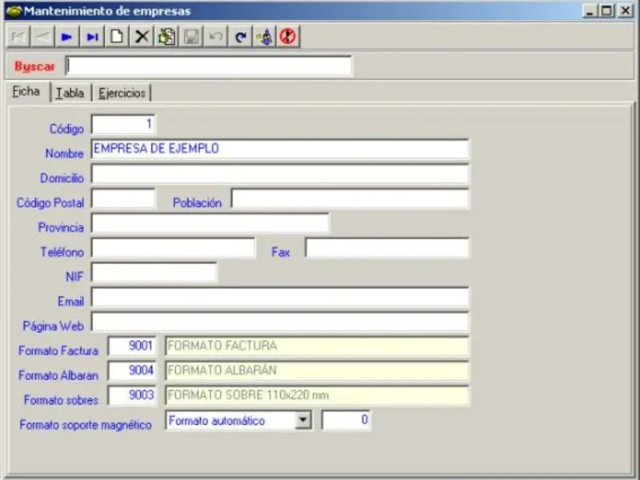Viewport: 640px width, 480px height.
Task: Click the Código Postal field
Action: tap(123, 198)
